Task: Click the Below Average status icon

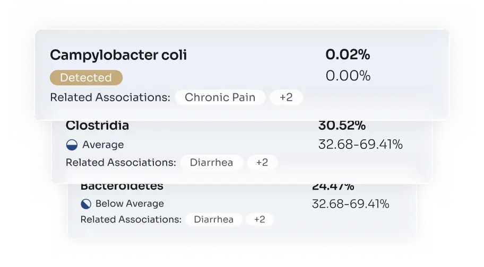Action: point(86,204)
